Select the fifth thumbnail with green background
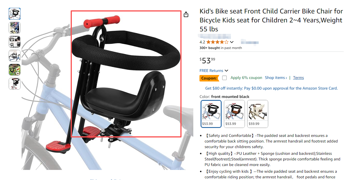The width and height of the screenshot is (349, 180). 15,70
